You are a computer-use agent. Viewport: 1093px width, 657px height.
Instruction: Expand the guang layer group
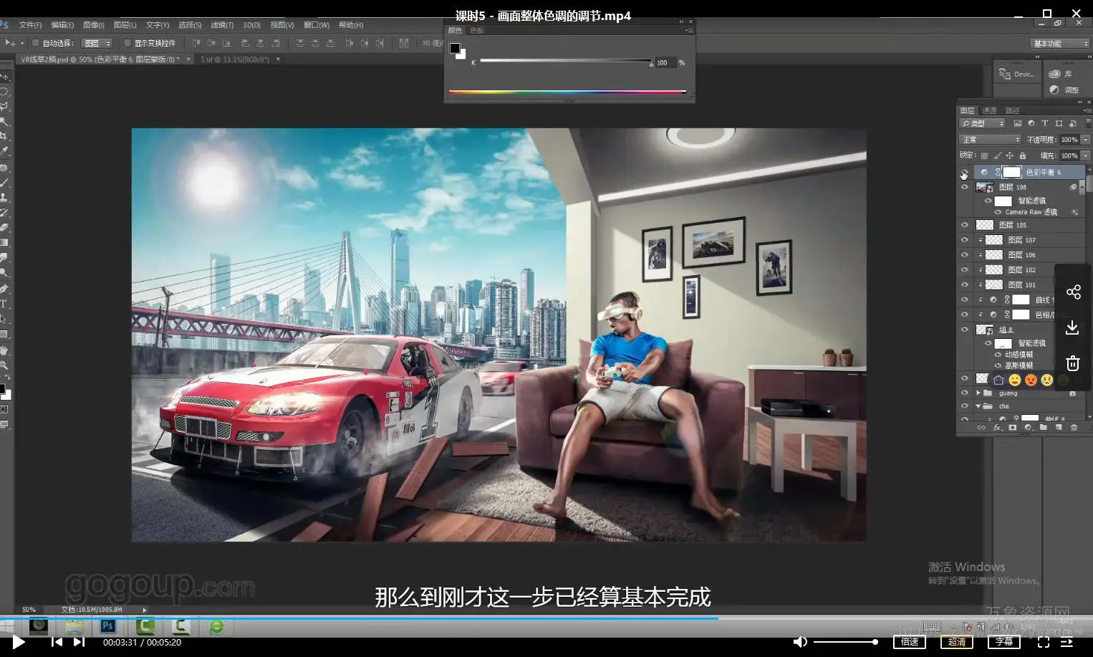(978, 393)
